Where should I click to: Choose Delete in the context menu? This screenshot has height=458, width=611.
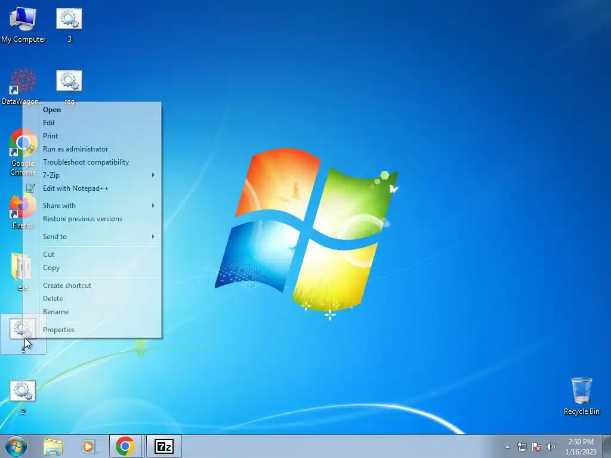(92, 299)
